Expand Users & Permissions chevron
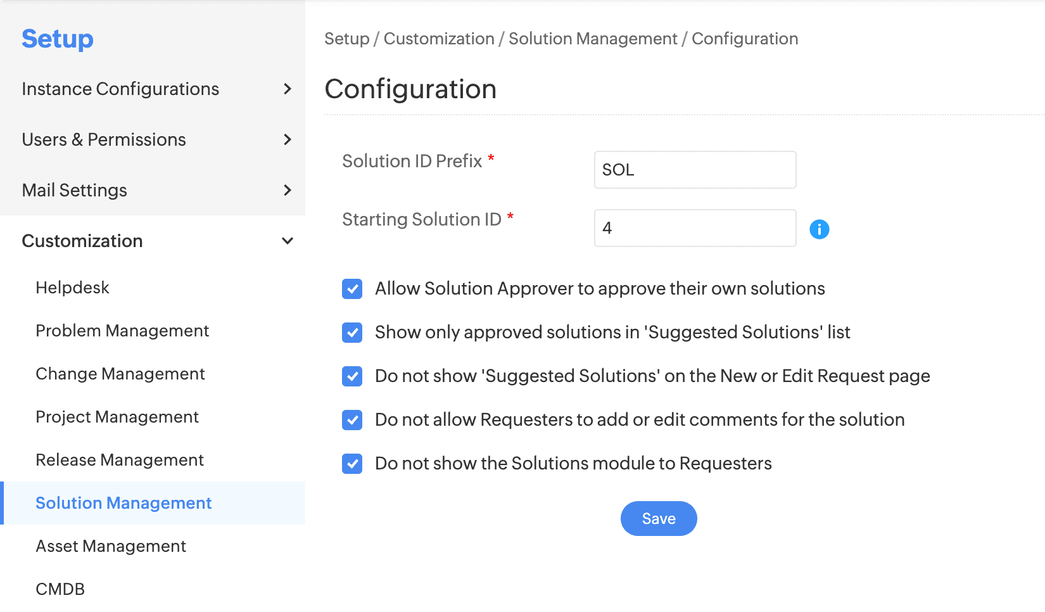Viewport: 1045px width, 612px height. click(x=287, y=139)
